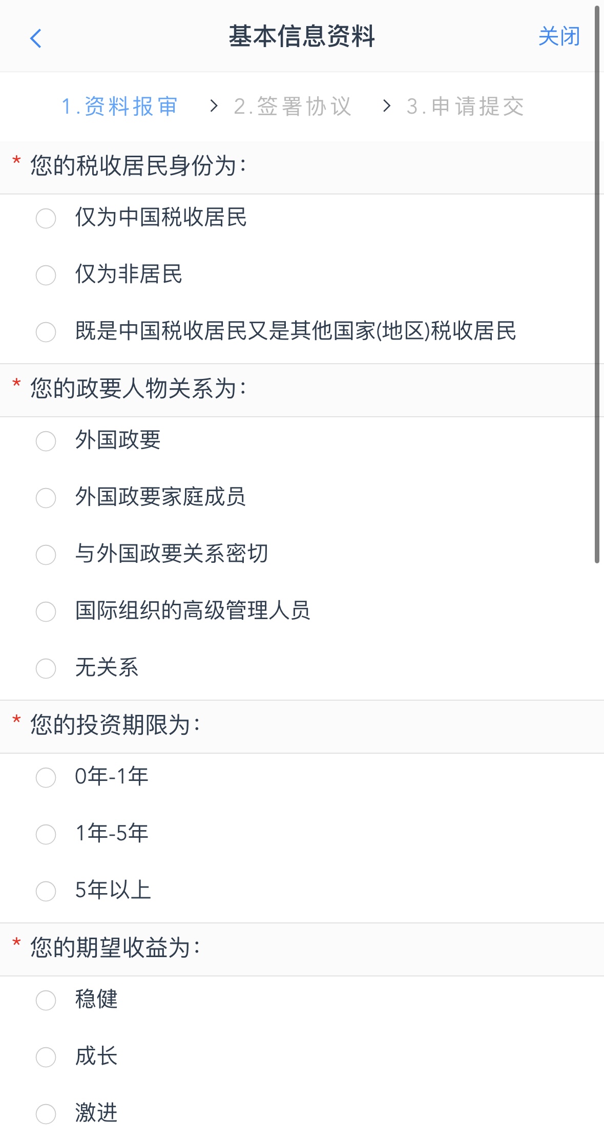
Task: Choose 与外国政要关系密切 option
Action: [46, 555]
